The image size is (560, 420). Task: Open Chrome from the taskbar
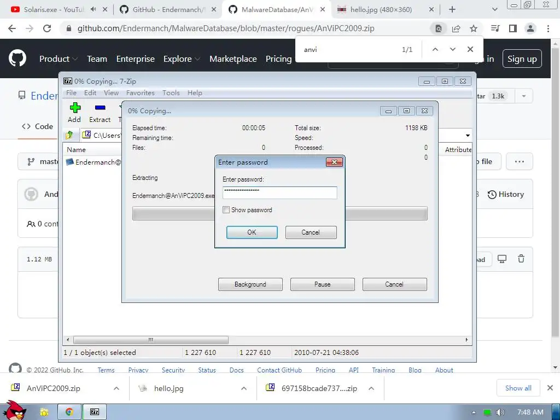coord(69,412)
